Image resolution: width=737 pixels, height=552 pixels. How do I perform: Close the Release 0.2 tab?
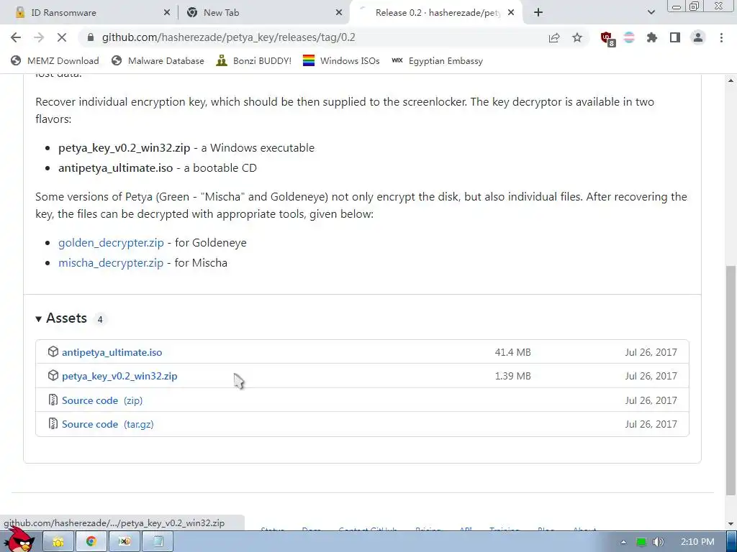(512, 13)
